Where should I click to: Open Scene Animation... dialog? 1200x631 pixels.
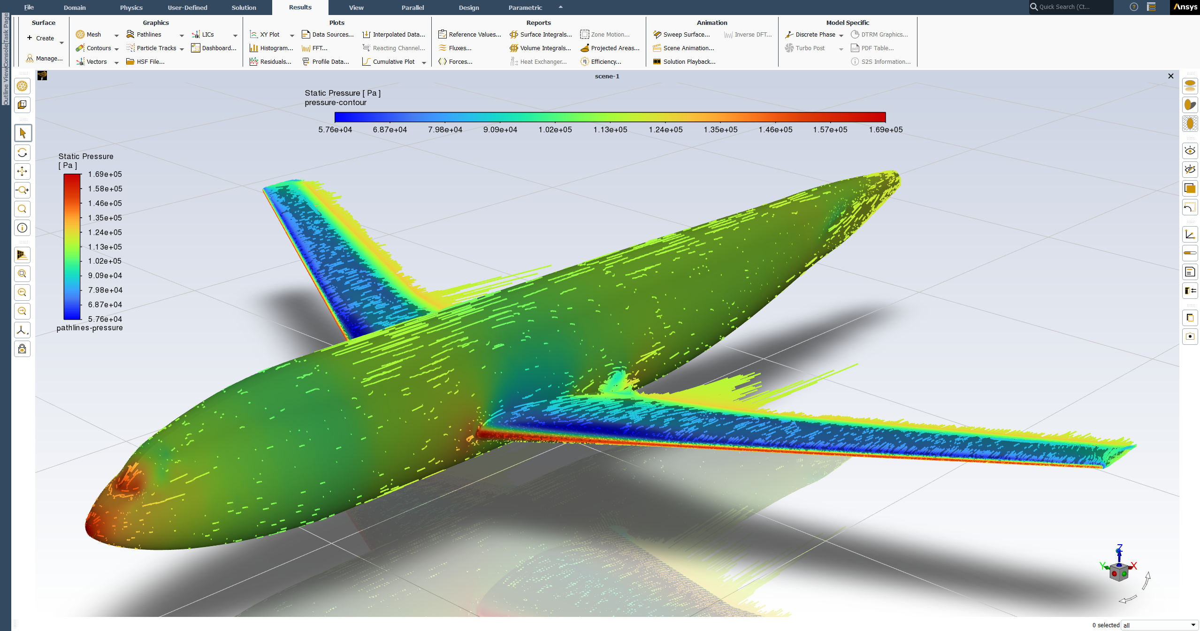click(683, 48)
